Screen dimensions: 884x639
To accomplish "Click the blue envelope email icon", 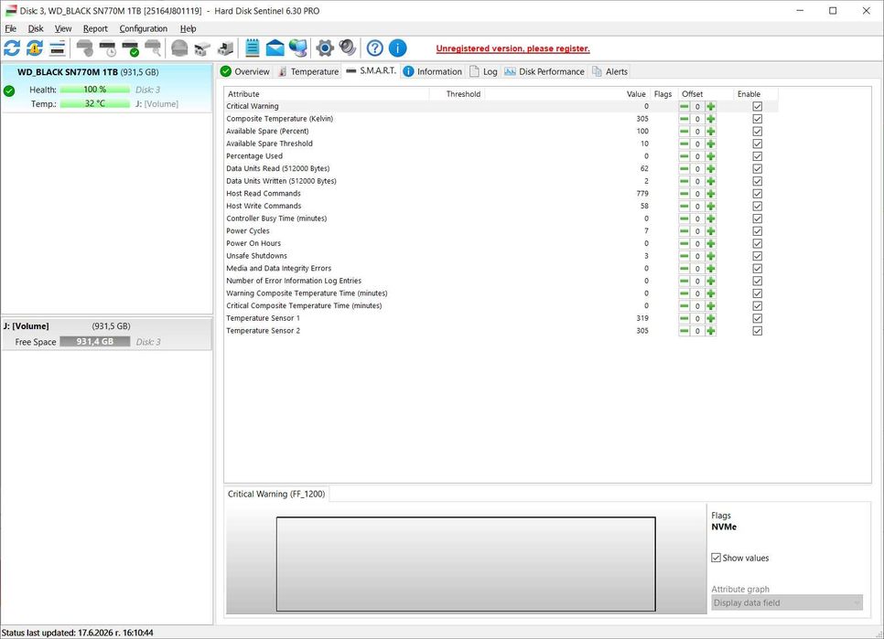I will [275, 48].
